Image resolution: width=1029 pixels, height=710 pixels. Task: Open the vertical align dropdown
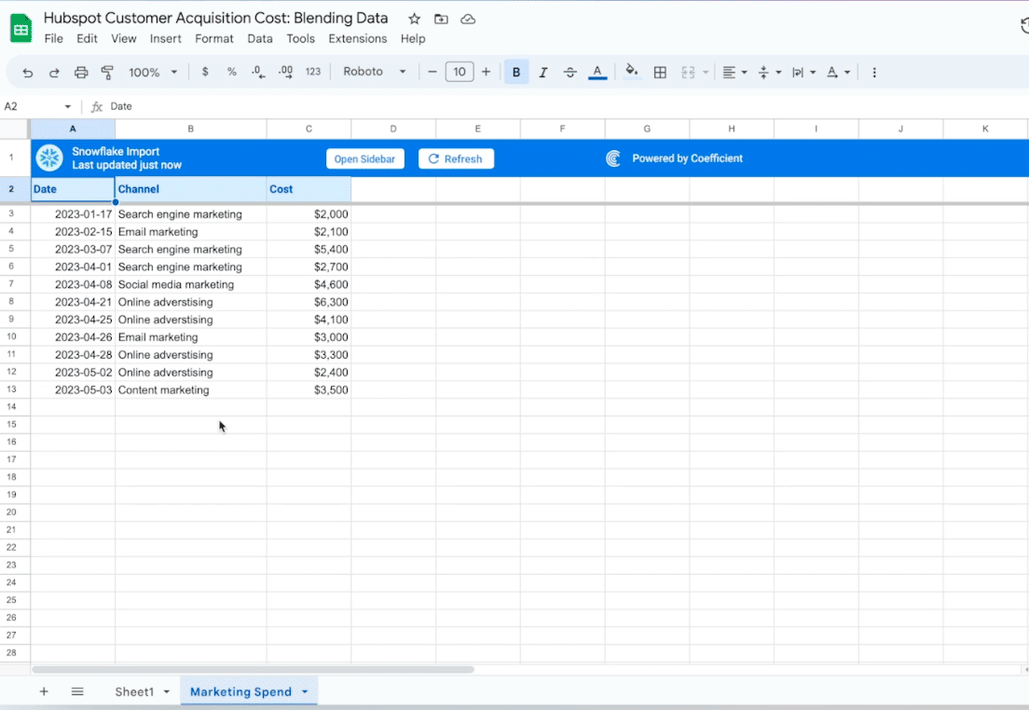point(769,72)
